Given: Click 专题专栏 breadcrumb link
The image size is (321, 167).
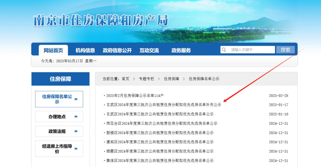Looking at the screenshot, I should coord(146,79).
